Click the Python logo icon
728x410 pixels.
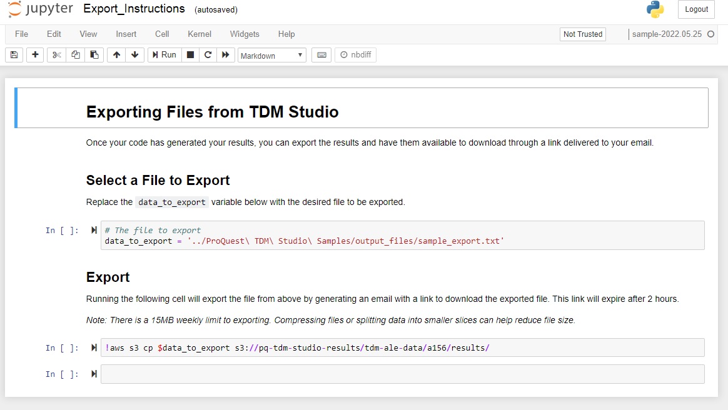pyautogui.click(x=655, y=9)
